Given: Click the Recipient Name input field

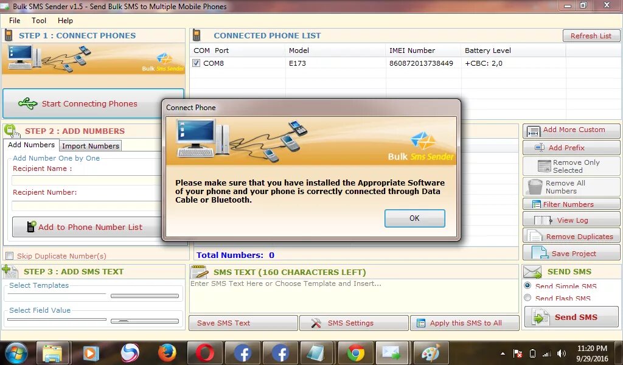Looking at the screenshot, I should coord(86,181).
